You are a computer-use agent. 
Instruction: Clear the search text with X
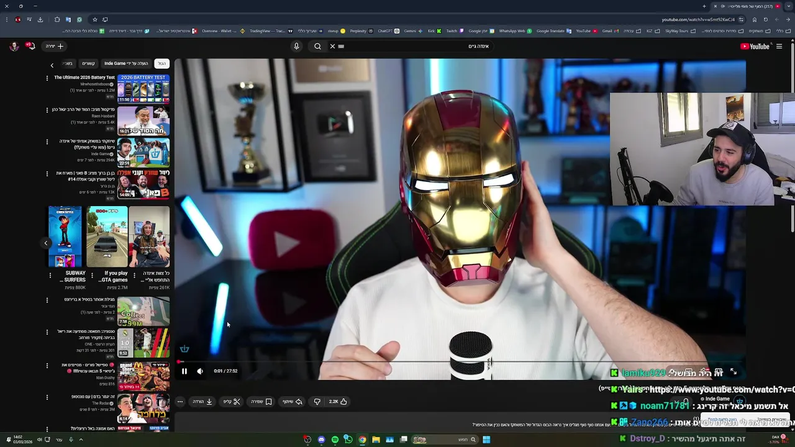pyautogui.click(x=332, y=46)
